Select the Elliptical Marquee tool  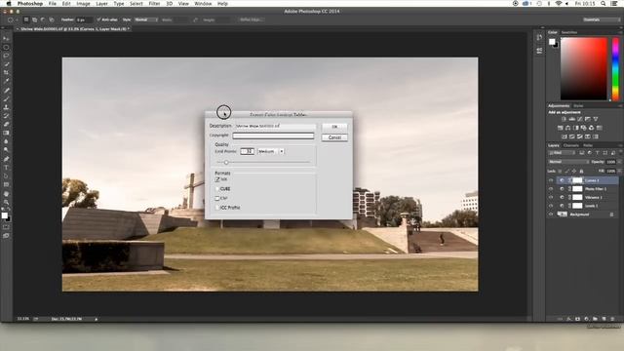click(6, 48)
